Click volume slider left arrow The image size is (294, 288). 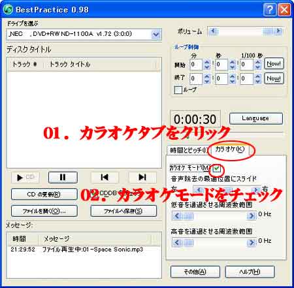[213, 31]
